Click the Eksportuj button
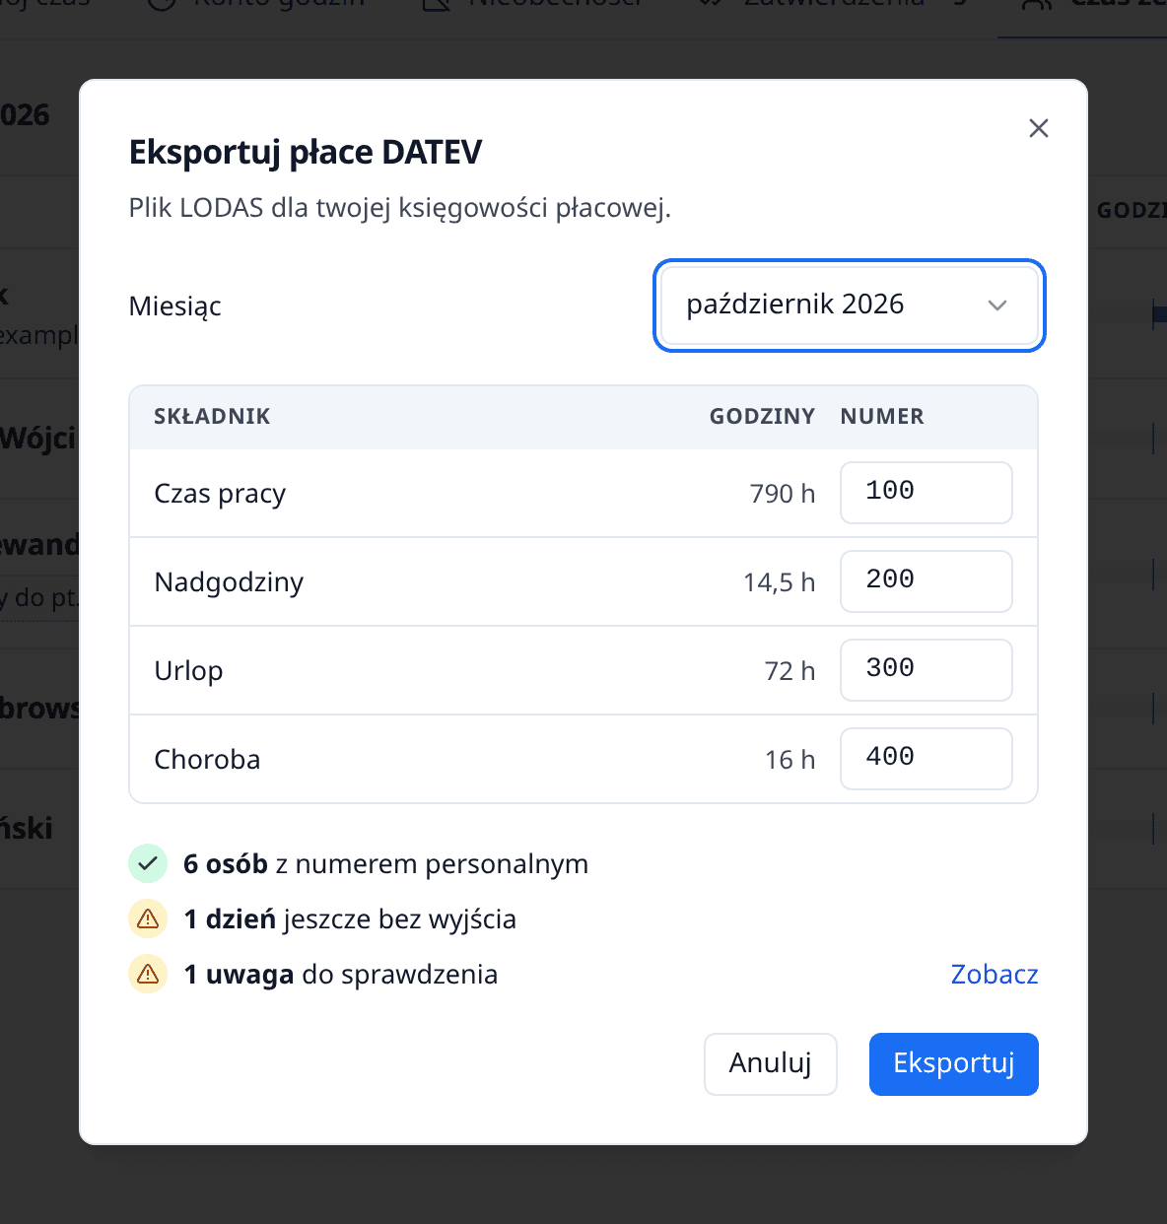Screen dimensions: 1167x1224 coord(954,1063)
